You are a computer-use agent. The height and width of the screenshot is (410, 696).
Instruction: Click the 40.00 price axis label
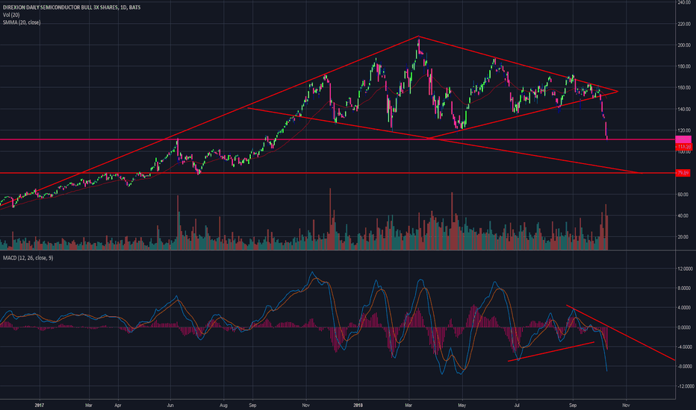pyautogui.click(x=683, y=216)
